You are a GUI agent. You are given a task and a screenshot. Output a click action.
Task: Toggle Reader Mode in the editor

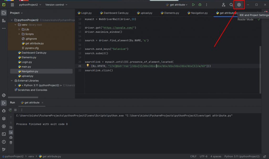[245, 19]
